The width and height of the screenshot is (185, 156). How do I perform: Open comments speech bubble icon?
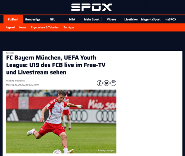point(113,83)
